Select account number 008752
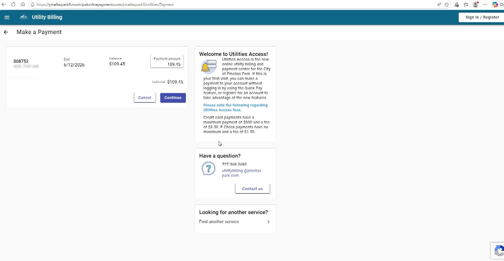Viewport: 504px width, 261px height. (x=21, y=61)
